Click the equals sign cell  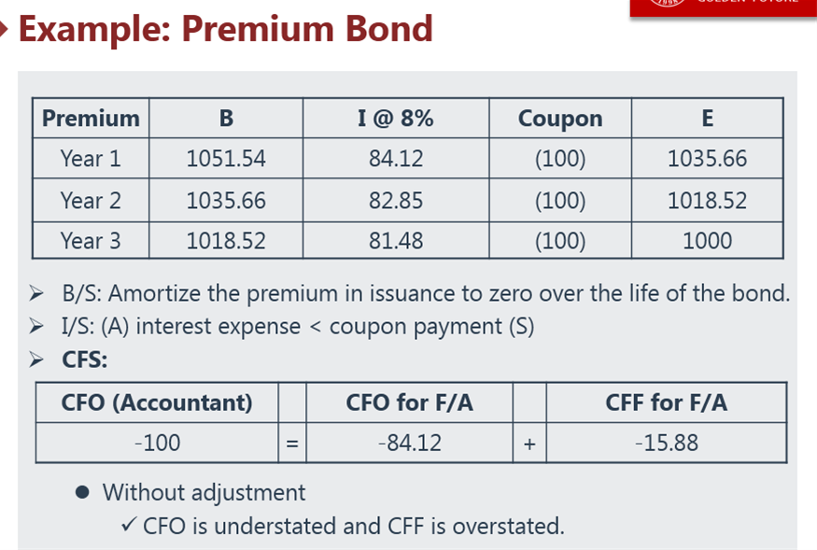[x=292, y=443]
